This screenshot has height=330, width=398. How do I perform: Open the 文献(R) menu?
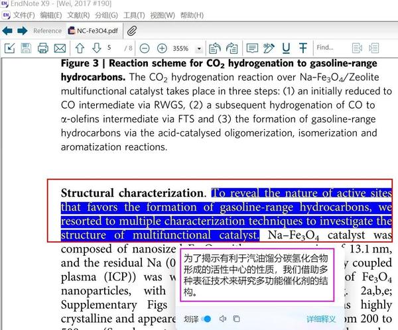point(78,15)
